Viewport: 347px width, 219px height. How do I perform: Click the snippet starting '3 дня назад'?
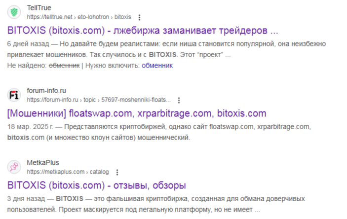[x=156, y=204]
